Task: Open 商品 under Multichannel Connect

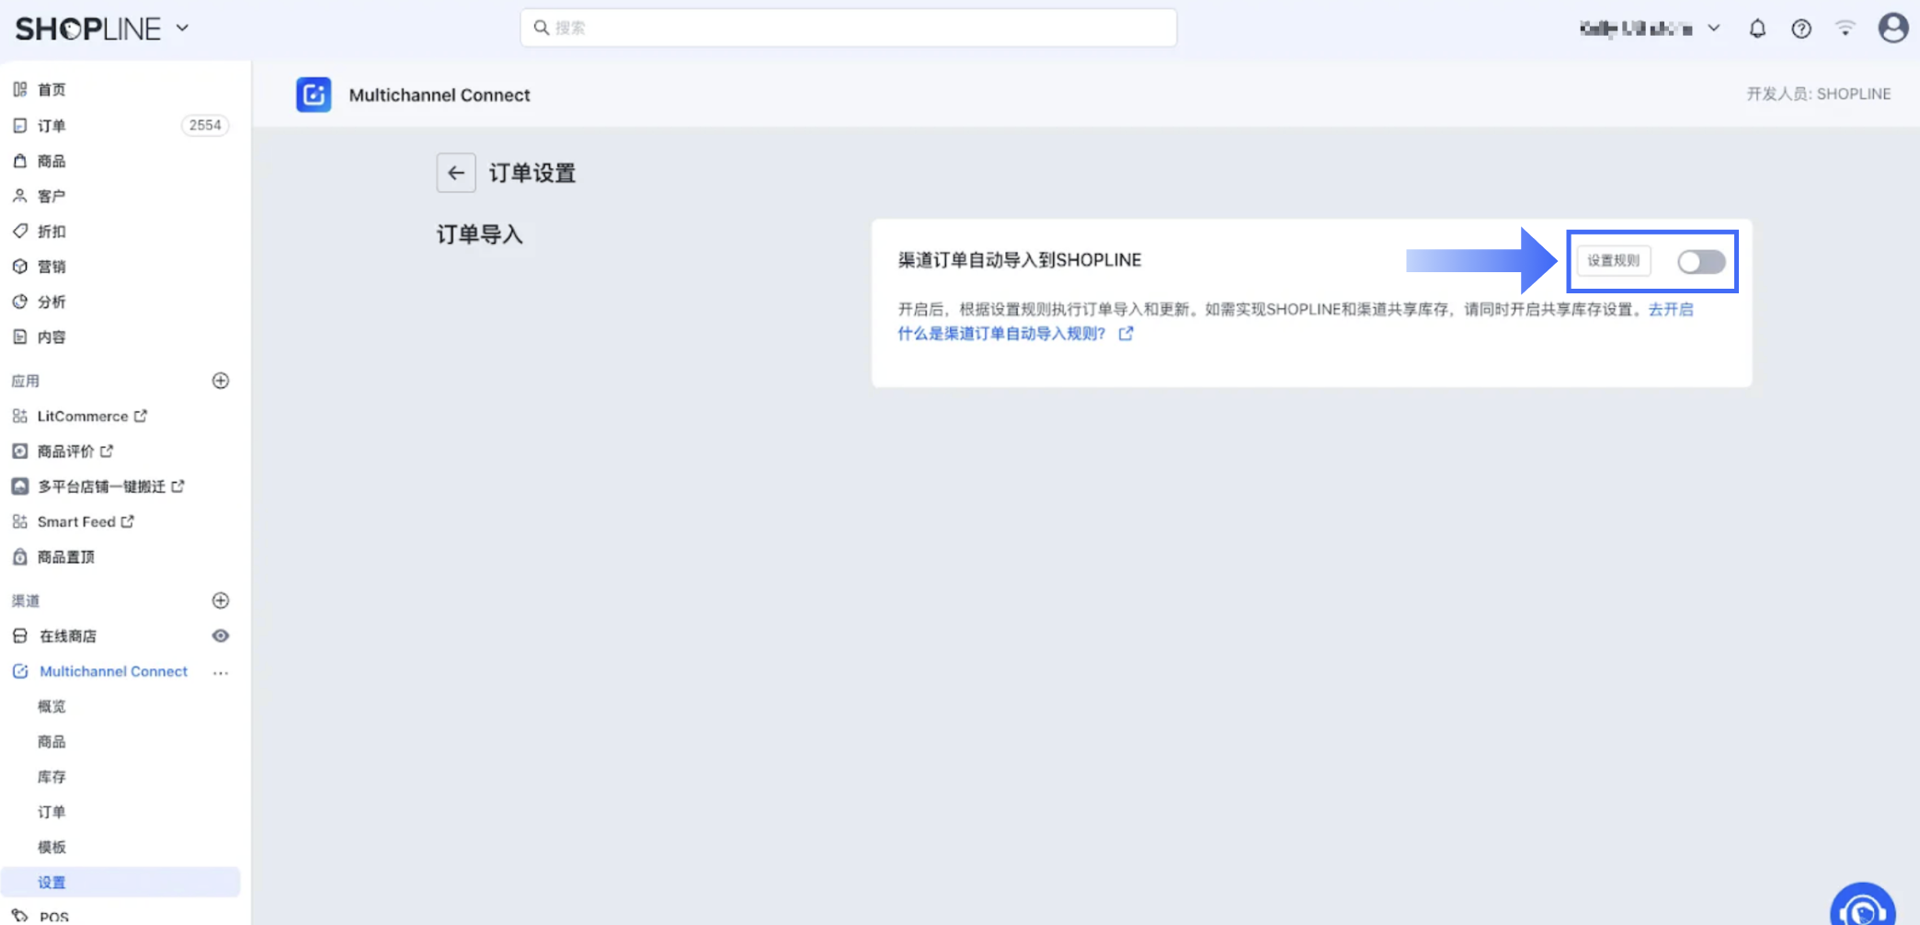Action: click(51, 741)
